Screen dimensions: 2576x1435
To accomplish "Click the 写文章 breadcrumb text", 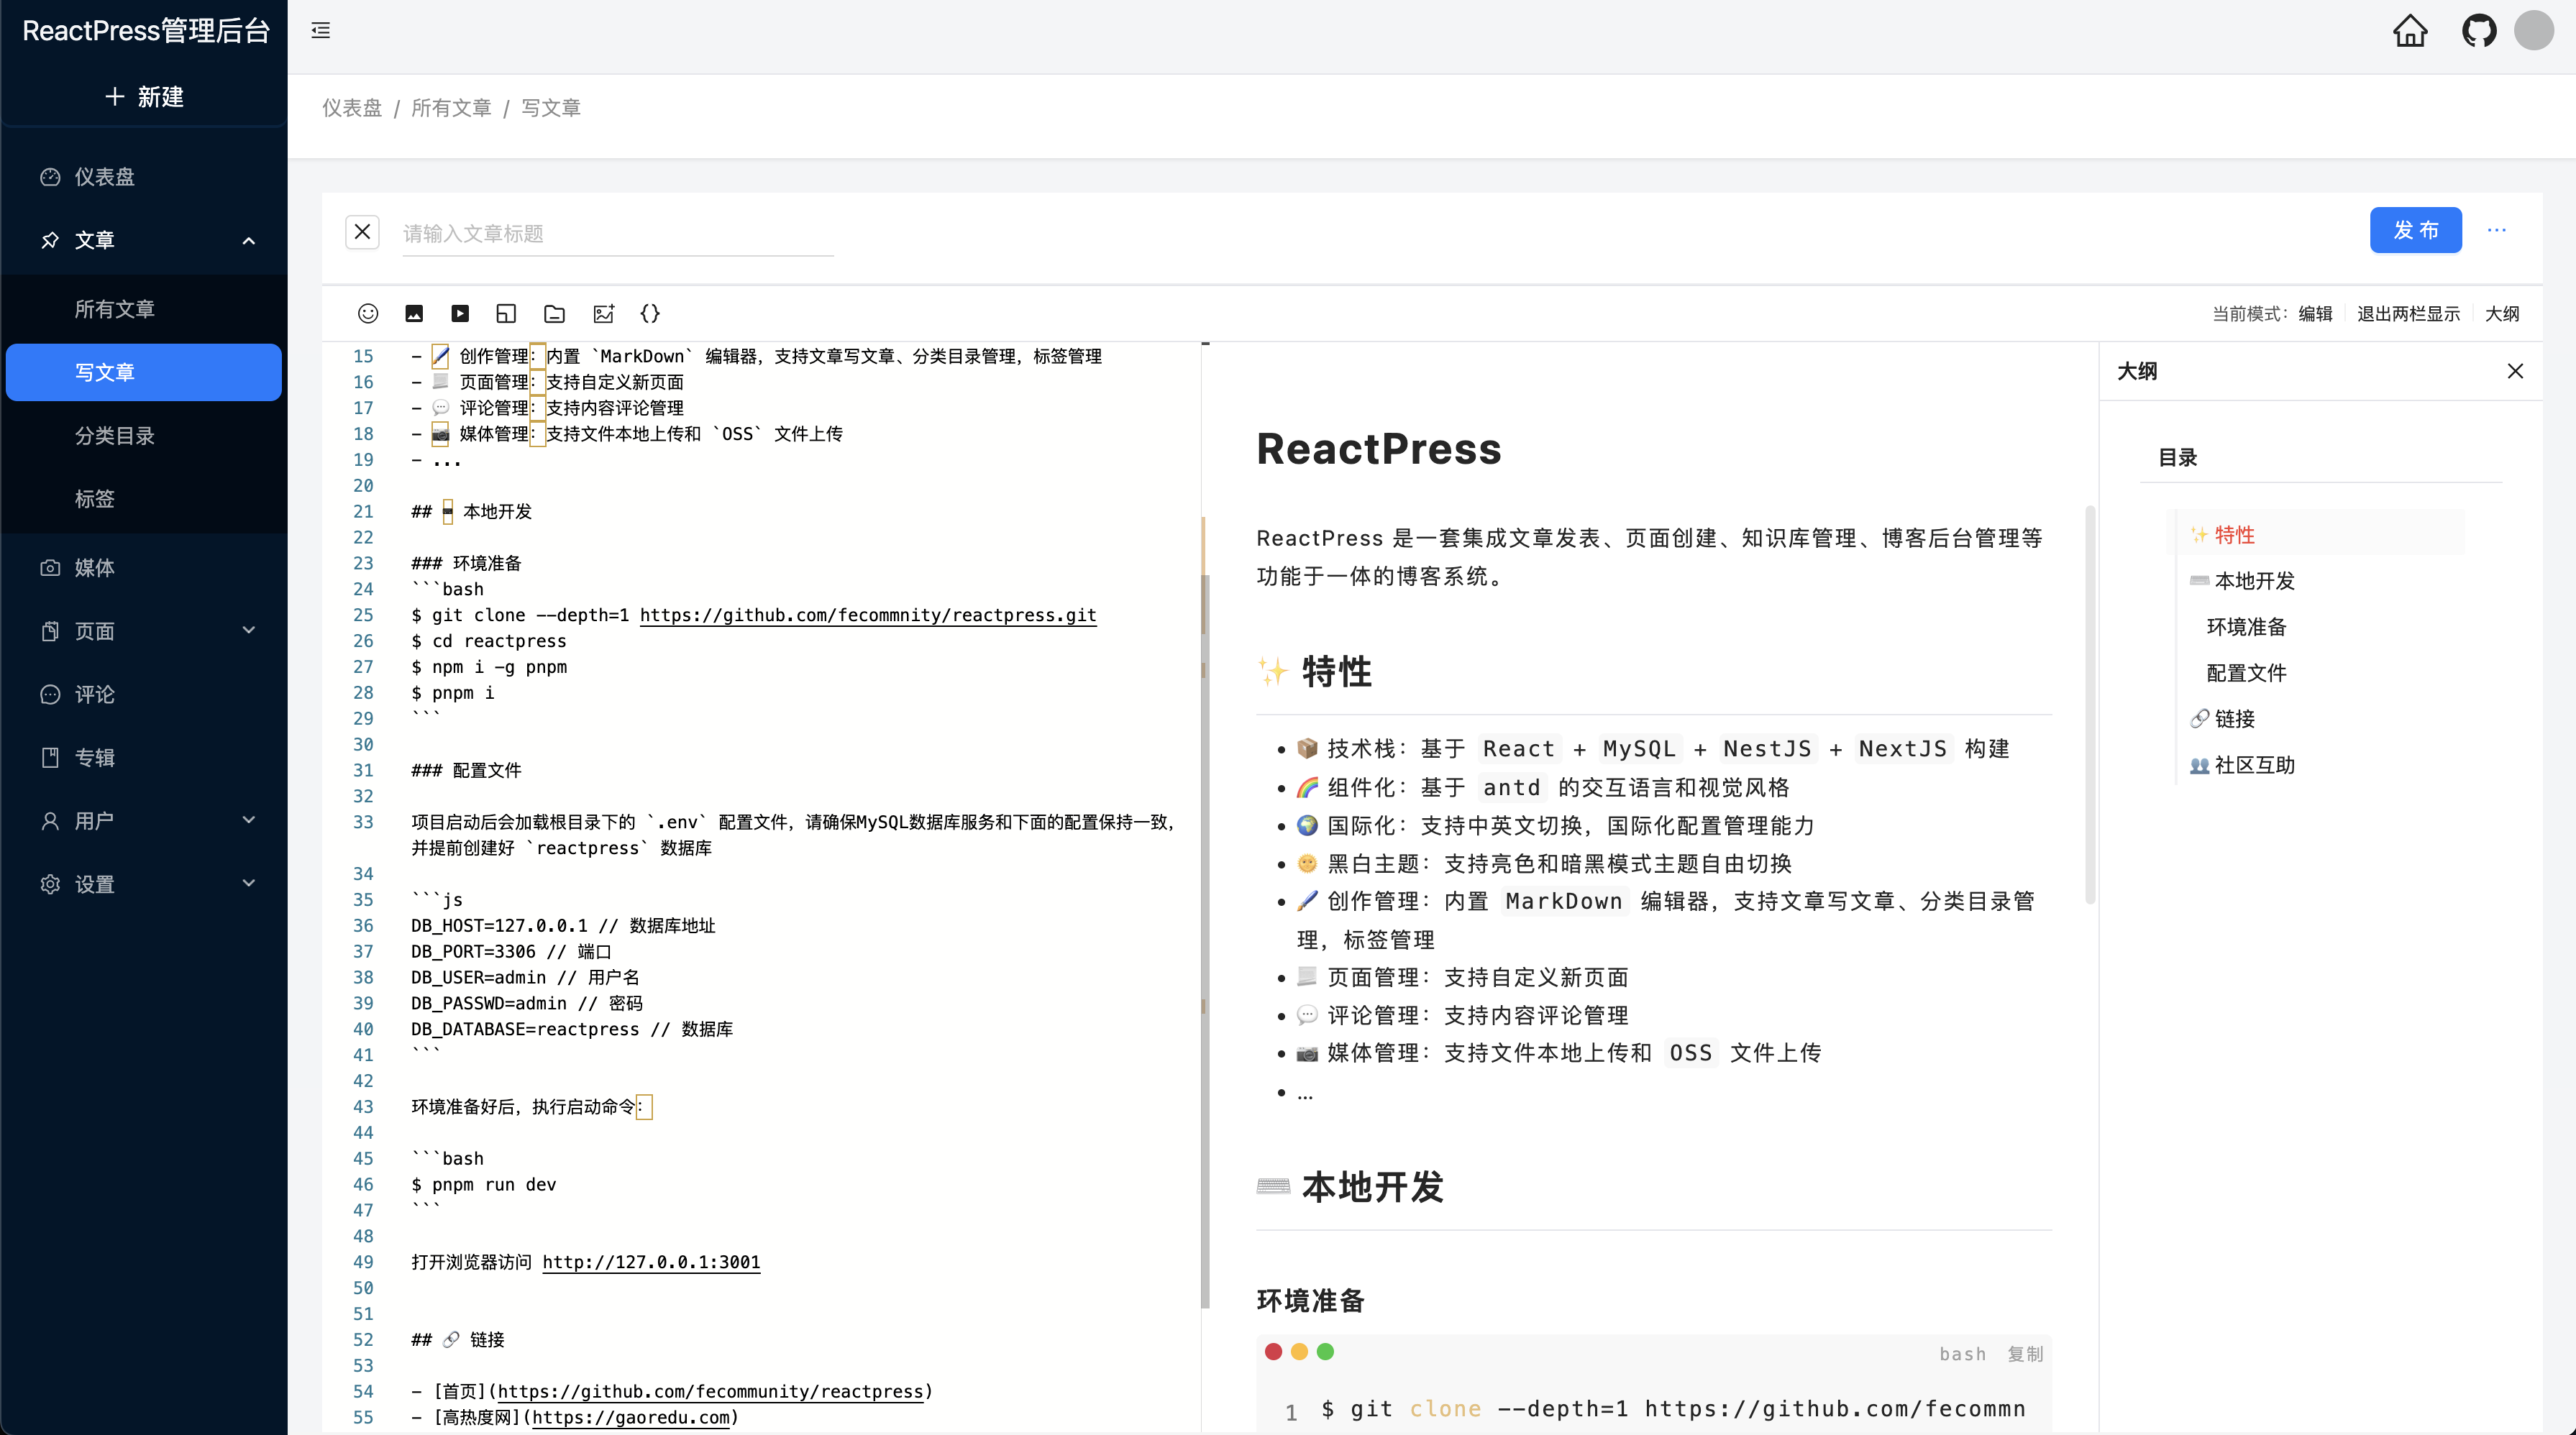I will [550, 108].
